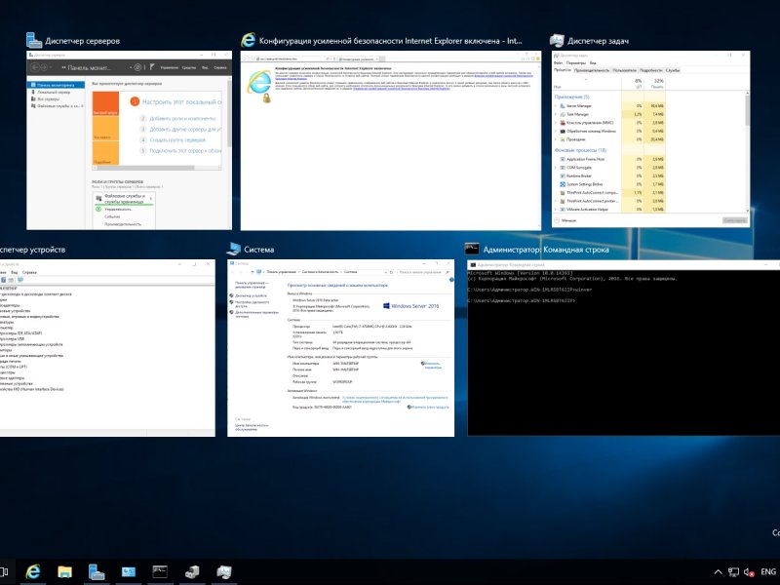Click the Device Manager taskbar icon
The image size is (780, 585).
[192, 571]
